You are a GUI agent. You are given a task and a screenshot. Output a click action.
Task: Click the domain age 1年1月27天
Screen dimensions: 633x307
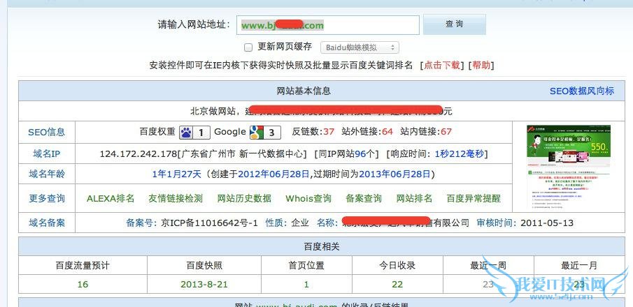[x=176, y=174]
